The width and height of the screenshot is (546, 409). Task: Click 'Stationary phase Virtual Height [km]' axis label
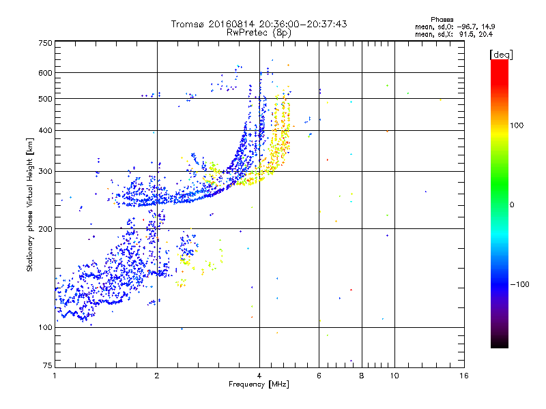(x=30, y=205)
